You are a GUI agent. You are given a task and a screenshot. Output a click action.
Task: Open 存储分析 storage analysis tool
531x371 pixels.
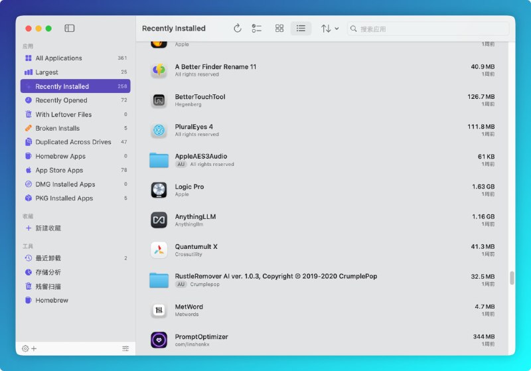[75, 272]
